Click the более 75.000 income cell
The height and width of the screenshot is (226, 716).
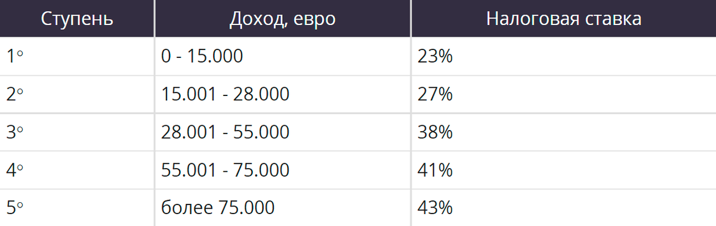pos(282,208)
